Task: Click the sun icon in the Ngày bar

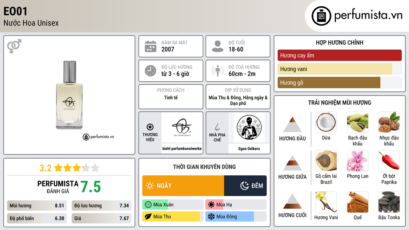Action: point(150,186)
